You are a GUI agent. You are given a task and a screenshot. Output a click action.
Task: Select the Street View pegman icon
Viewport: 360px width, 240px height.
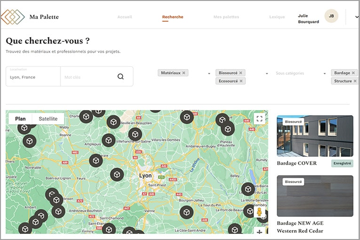pos(259,213)
